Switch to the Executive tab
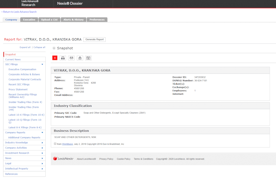The image size is (276, 178). (x=29, y=20)
